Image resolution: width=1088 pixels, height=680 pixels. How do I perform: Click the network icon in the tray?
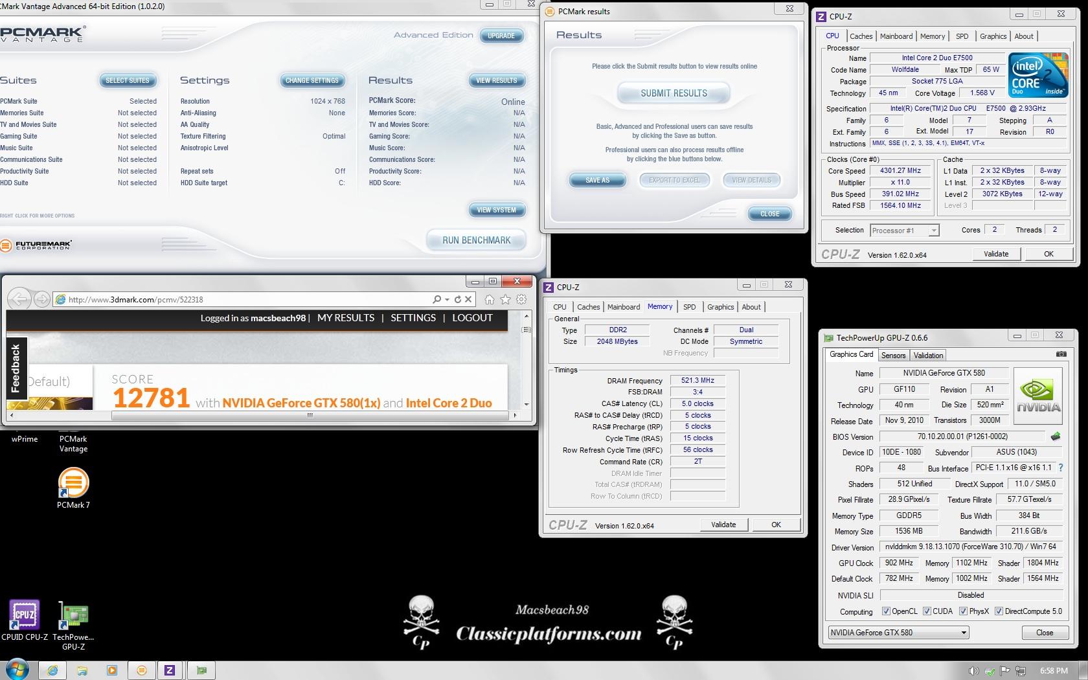click(1021, 670)
